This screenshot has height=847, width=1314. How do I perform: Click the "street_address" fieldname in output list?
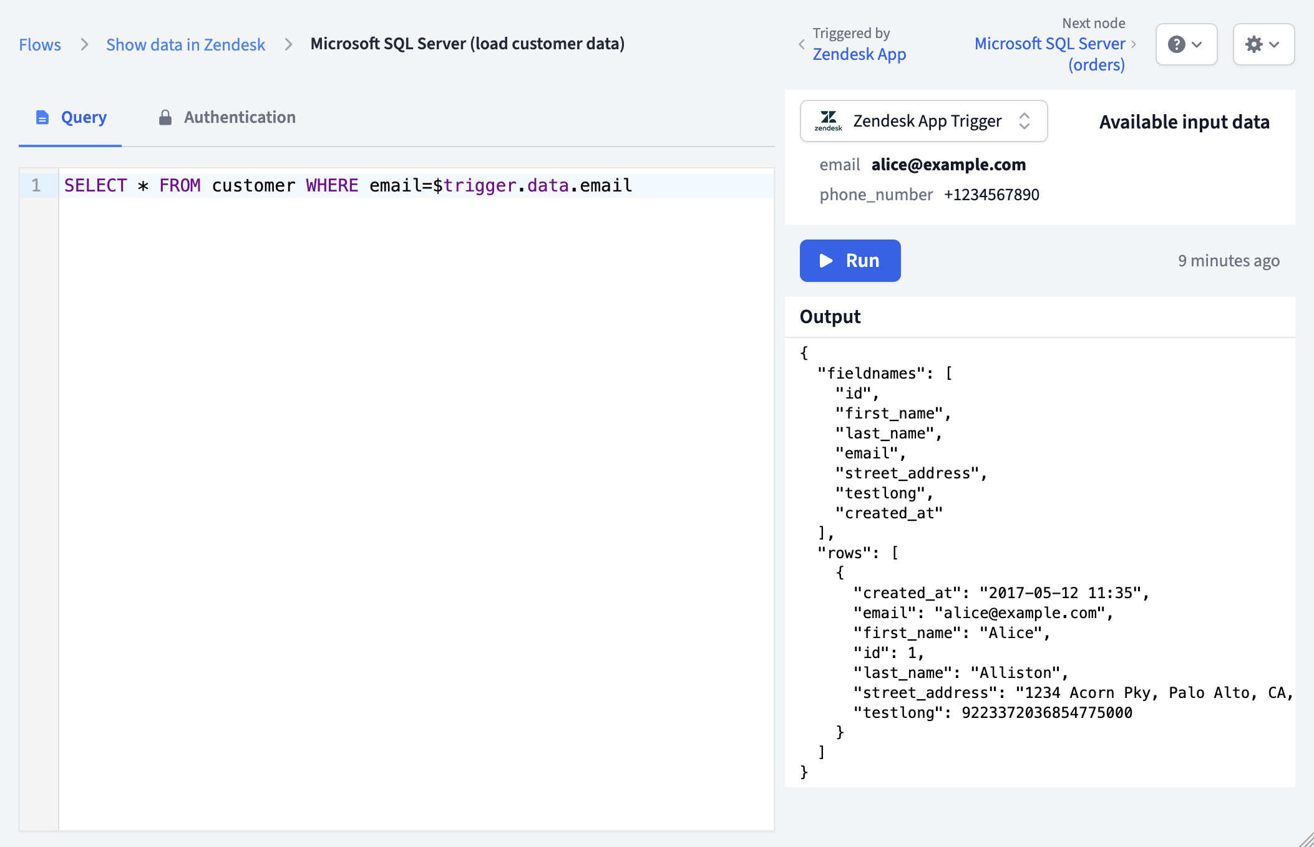(907, 473)
